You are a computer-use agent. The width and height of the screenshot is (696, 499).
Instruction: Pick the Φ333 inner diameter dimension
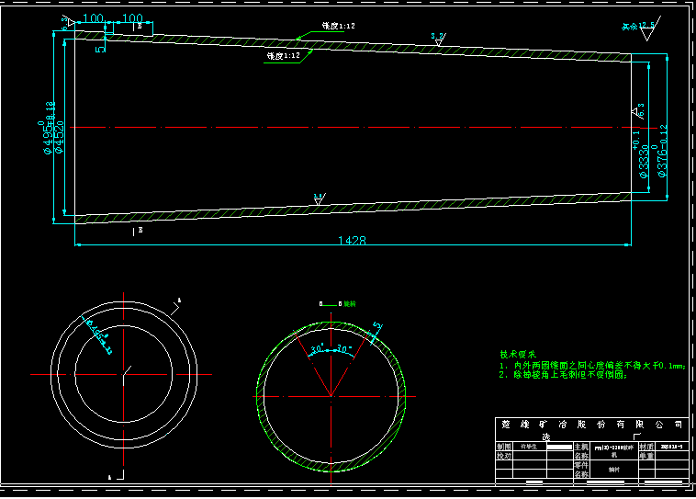click(645, 156)
